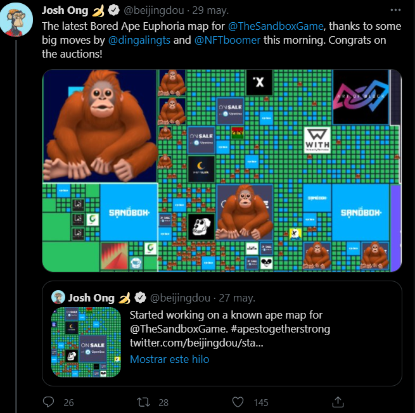
Task: Click the retweet arrows icon
Action: pos(143,402)
